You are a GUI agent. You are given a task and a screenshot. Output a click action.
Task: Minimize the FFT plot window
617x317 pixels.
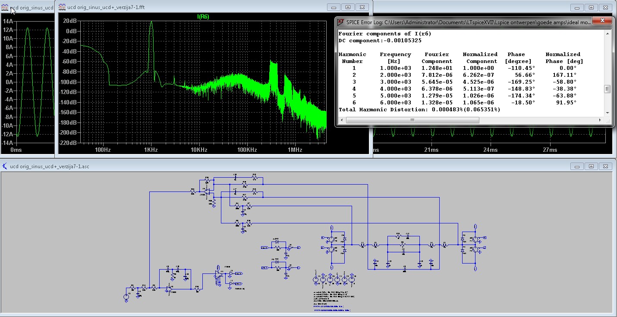pos(334,7)
